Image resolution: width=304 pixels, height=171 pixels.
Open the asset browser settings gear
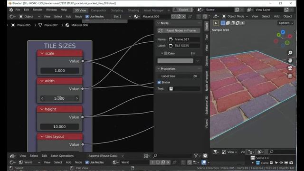205,156
